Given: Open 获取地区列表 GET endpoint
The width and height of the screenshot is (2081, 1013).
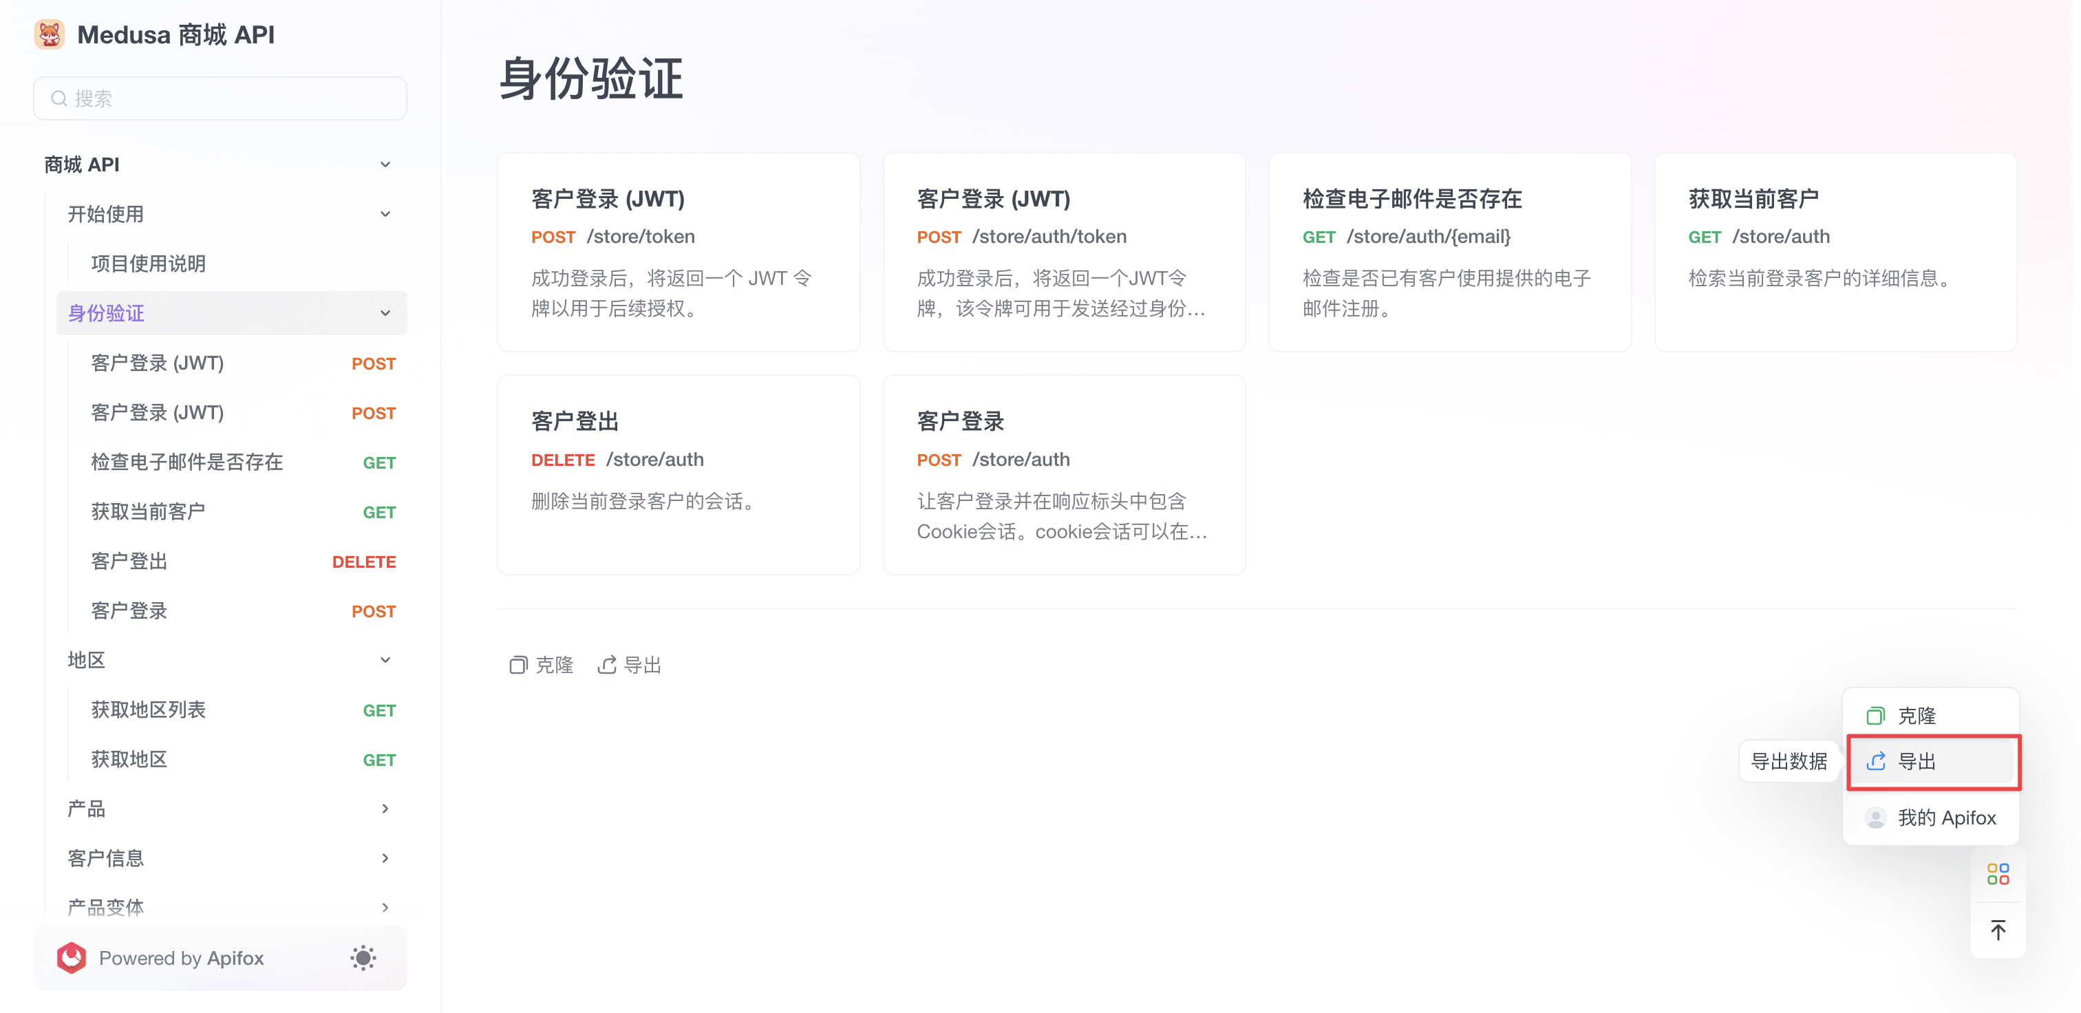Looking at the screenshot, I should pyautogui.click(x=148, y=710).
